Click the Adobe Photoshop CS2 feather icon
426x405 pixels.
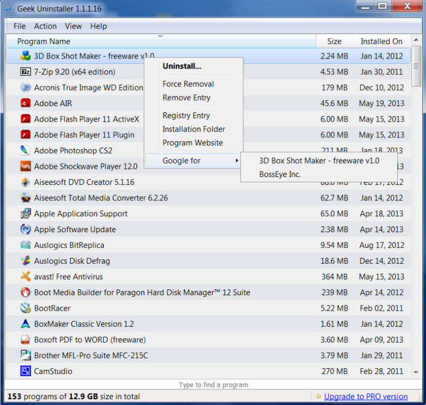pos(26,151)
